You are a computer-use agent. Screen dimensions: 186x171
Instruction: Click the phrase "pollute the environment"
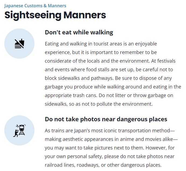124,104
